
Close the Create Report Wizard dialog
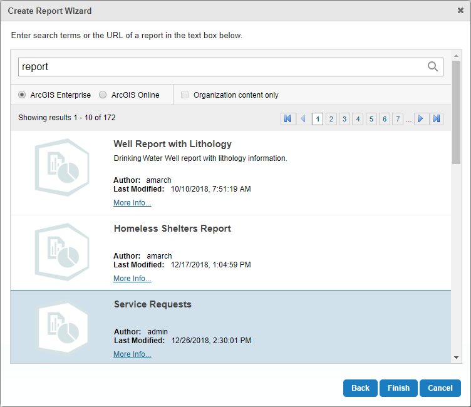(460, 10)
